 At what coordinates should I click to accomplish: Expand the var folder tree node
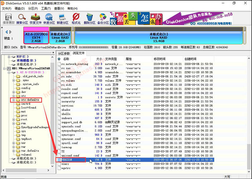pyautogui.click(x=14, y=147)
